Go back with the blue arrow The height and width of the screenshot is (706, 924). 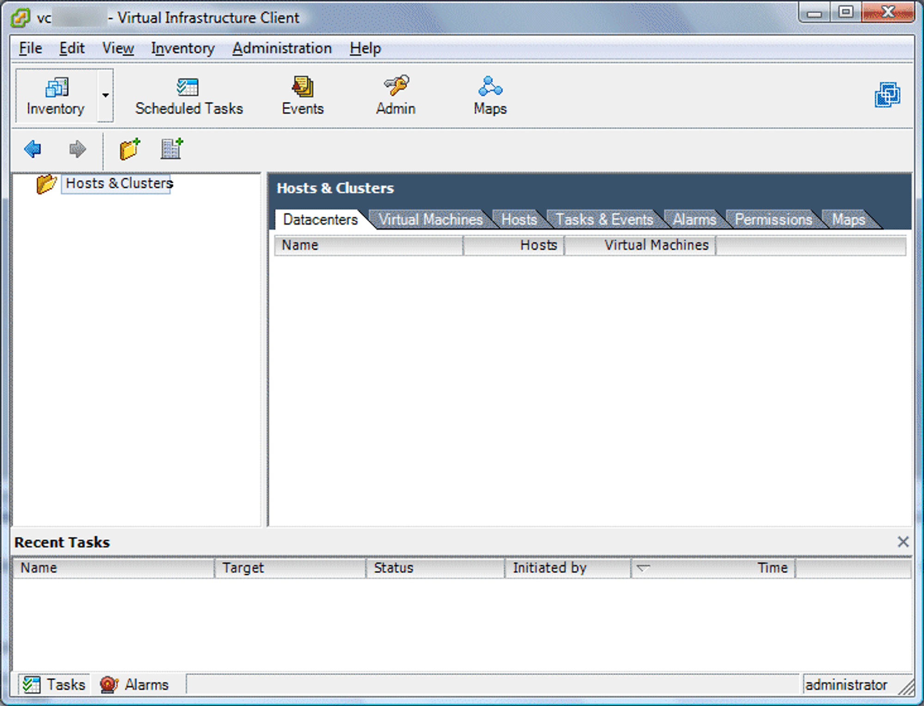point(33,149)
